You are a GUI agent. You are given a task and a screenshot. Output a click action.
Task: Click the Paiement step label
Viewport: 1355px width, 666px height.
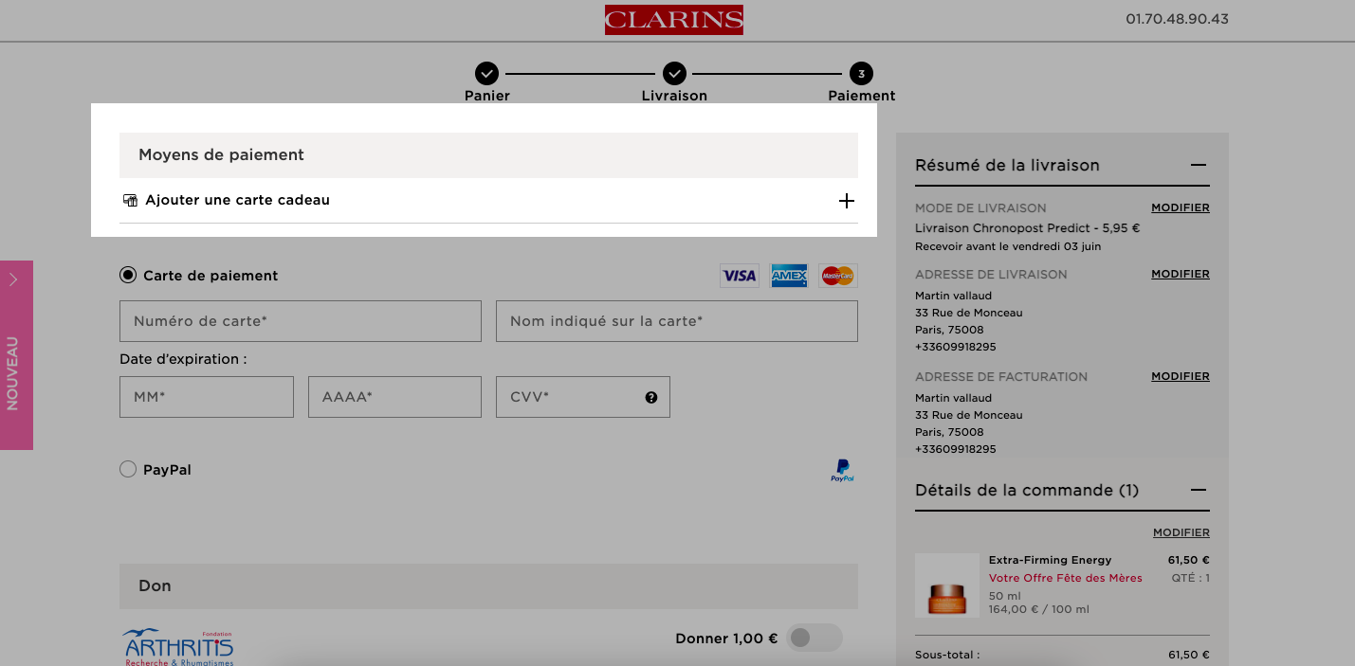point(861,96)
